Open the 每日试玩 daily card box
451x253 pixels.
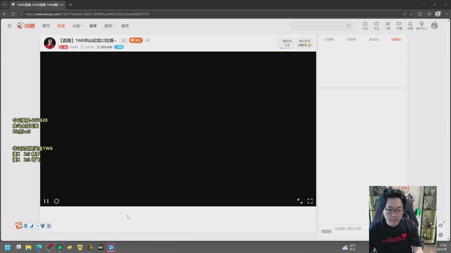(304, 43)
